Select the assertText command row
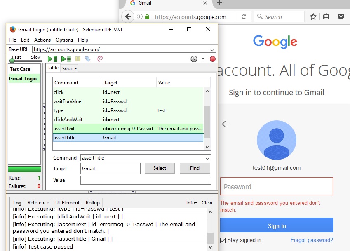 [128, 129]
